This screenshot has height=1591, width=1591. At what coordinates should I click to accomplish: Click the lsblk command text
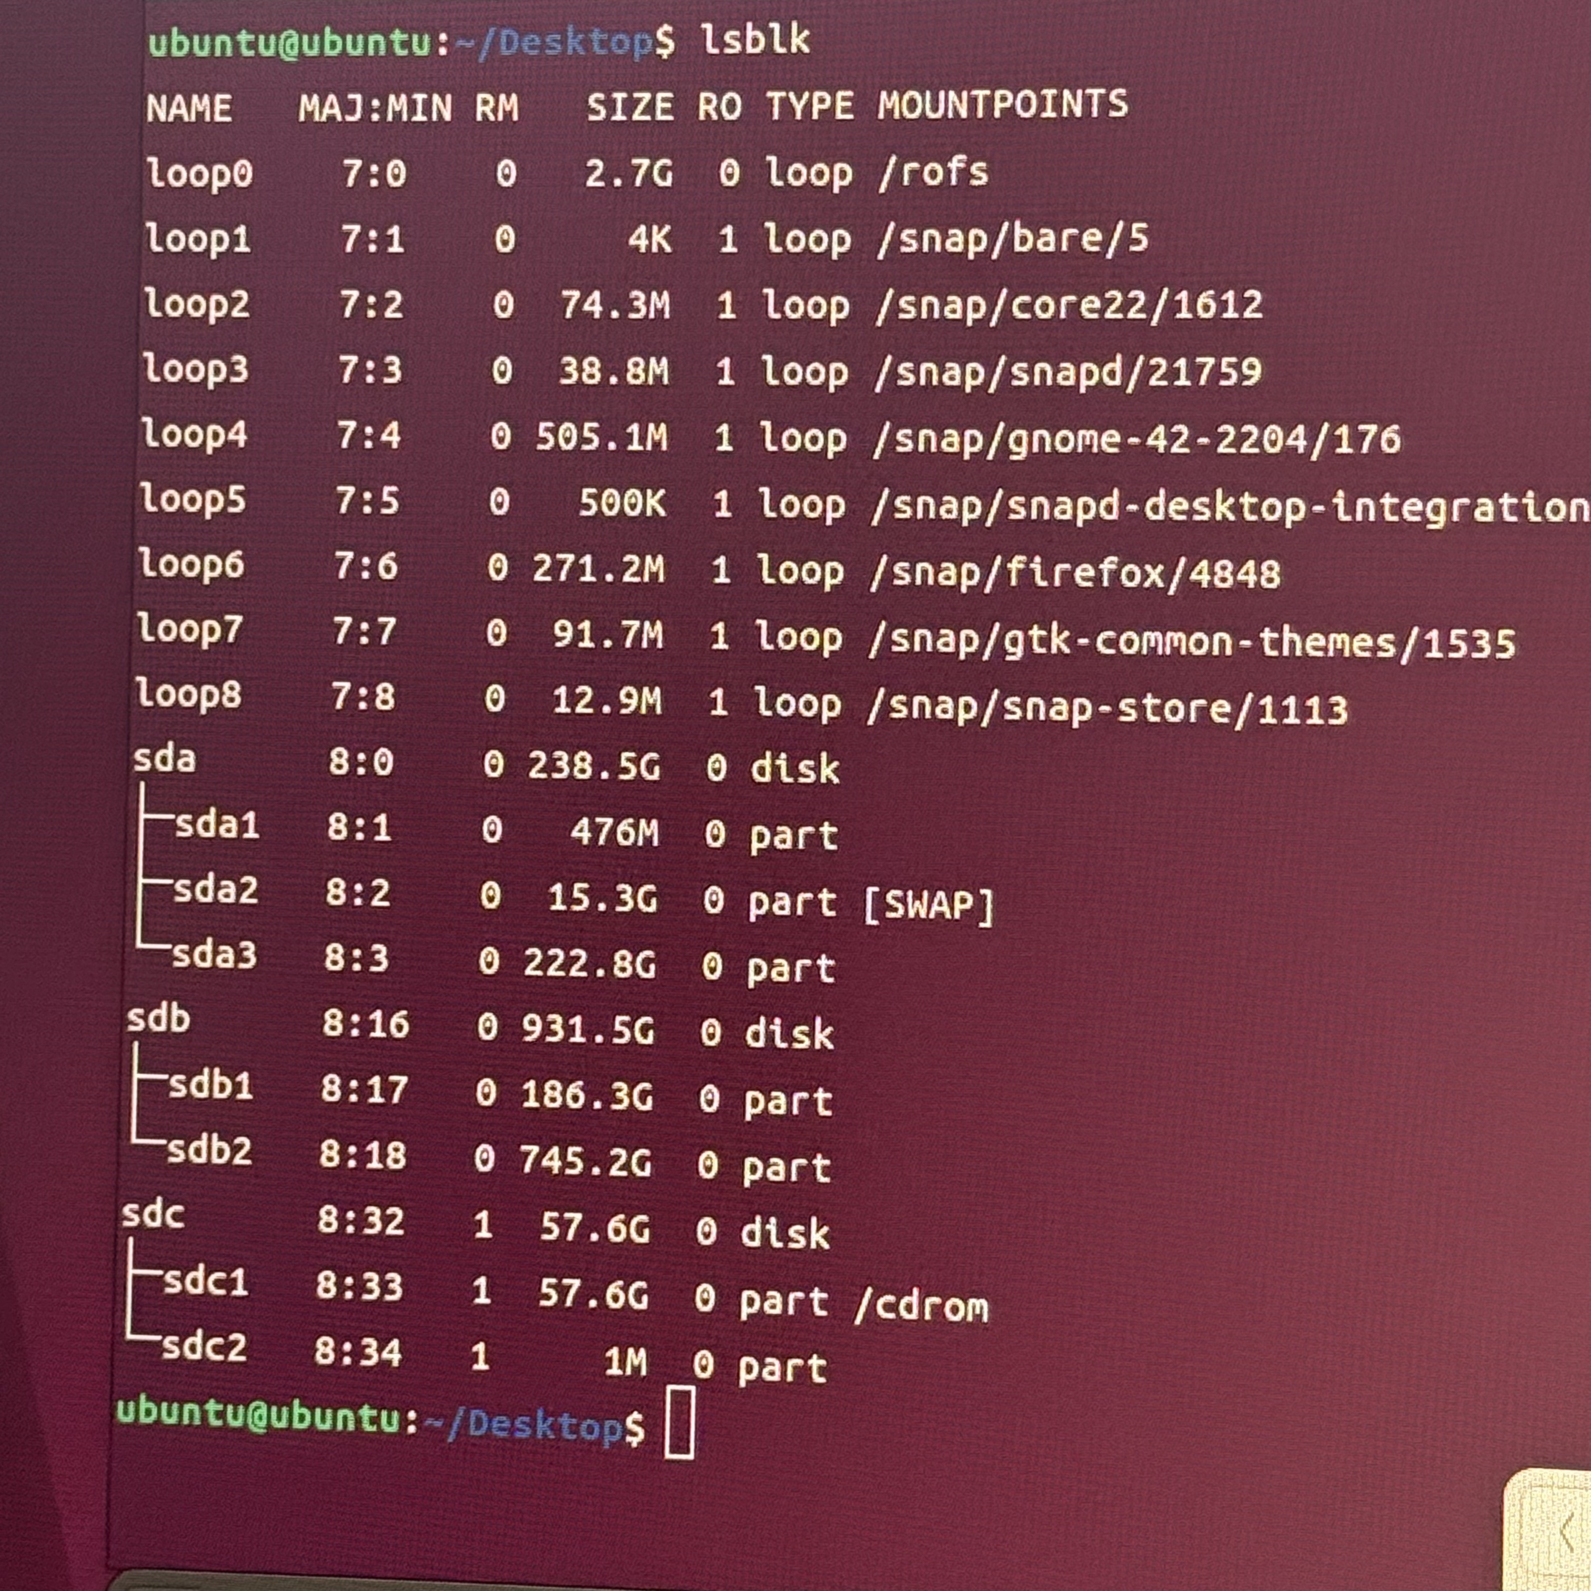click(x=755, y=39)
